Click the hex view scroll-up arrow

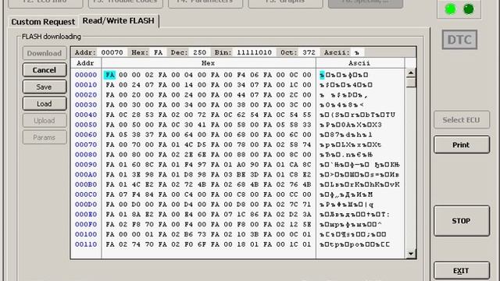click(411, 73)
